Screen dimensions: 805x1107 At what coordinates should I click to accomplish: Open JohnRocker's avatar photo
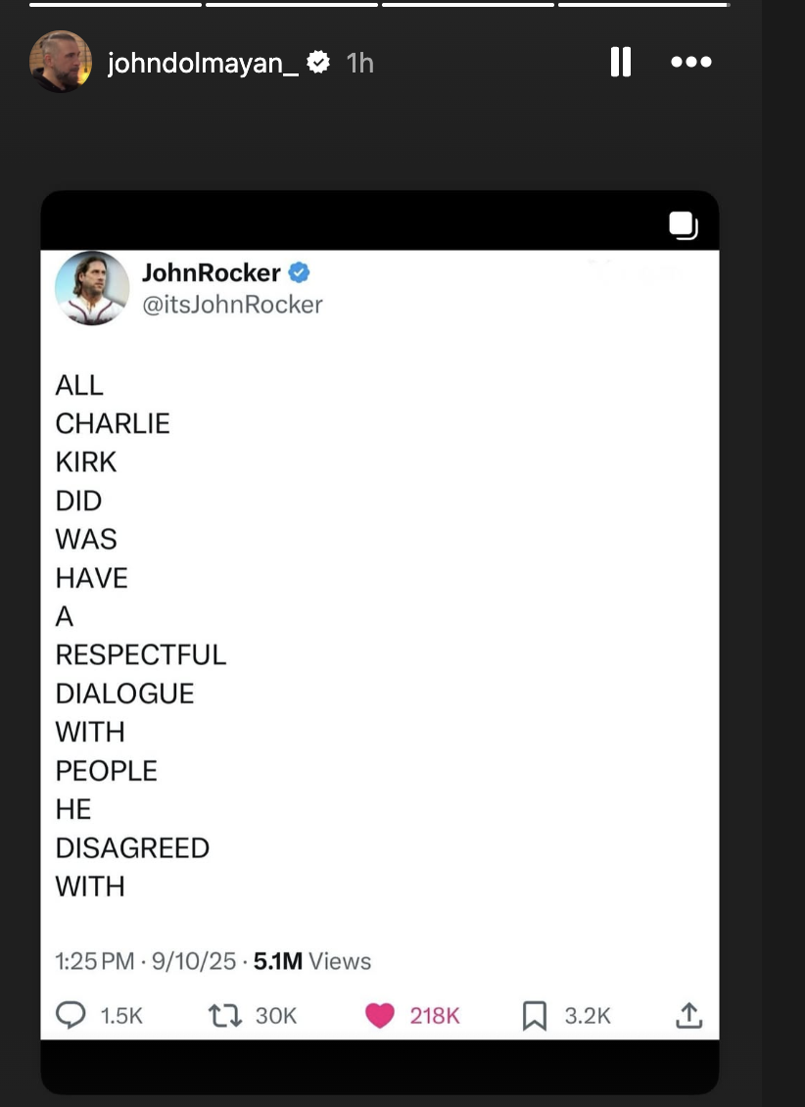pyautogui.click(x=92, y=288)
